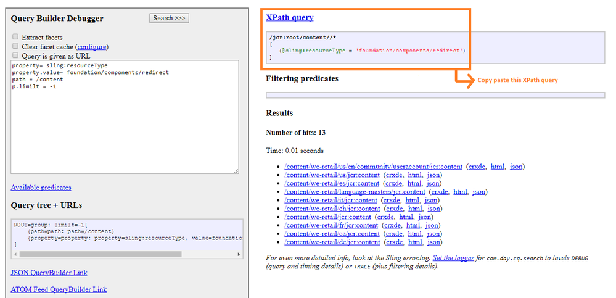Click the left arrow of query tree scrollbar
This screenshot has height=298, width=616.
(x=15, y=254)
